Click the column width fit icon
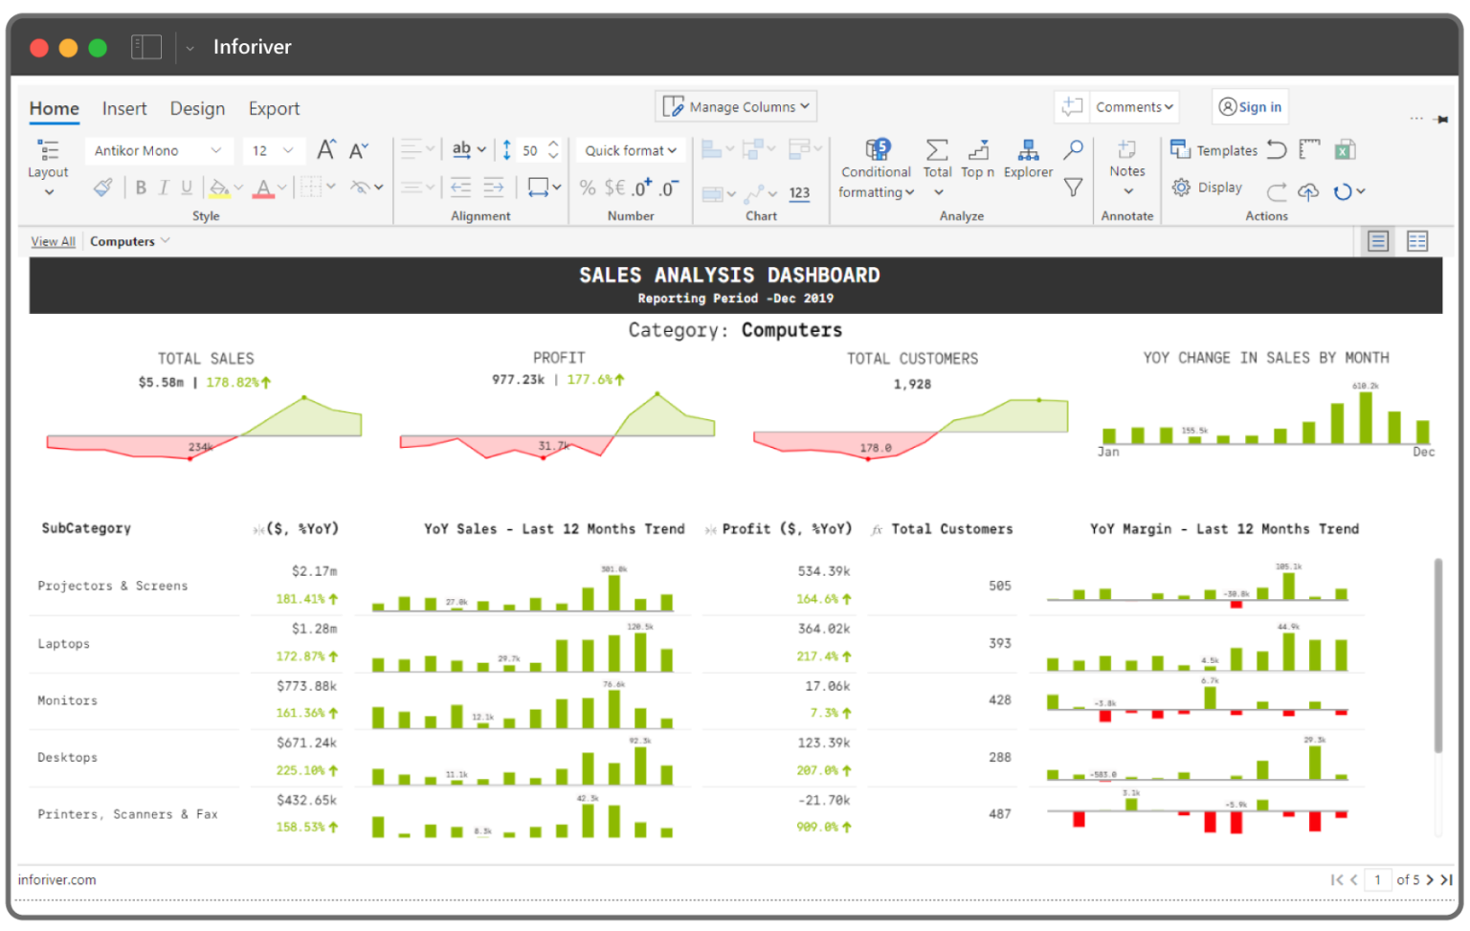This screenshot has width=1470, height=931. [539, 188]
